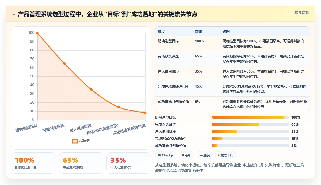Click table cell 完成系统筛选
Image resolution: width=321 pixels, height=185 pixels.
[x=168, y=56]
